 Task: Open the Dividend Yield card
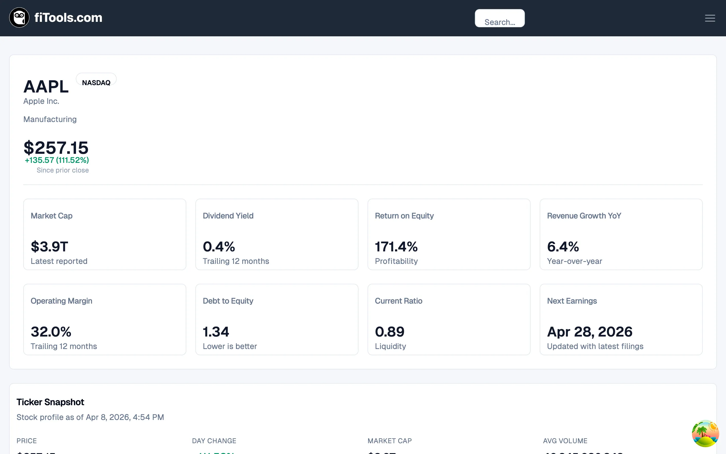click(277, 234)
